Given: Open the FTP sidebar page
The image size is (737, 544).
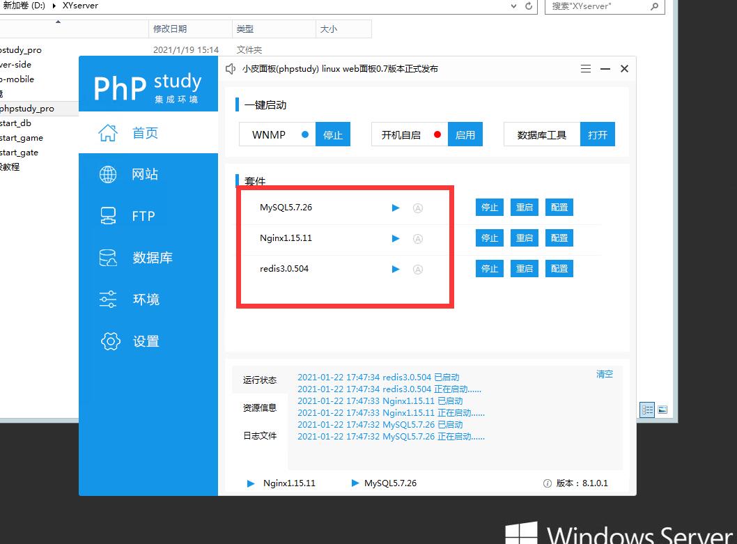Looking at the screenshot, I should click(143, 216).
